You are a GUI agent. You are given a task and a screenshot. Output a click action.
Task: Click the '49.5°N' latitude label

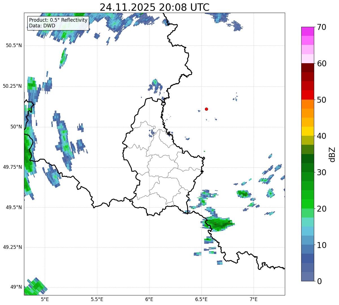pos(14,207)
